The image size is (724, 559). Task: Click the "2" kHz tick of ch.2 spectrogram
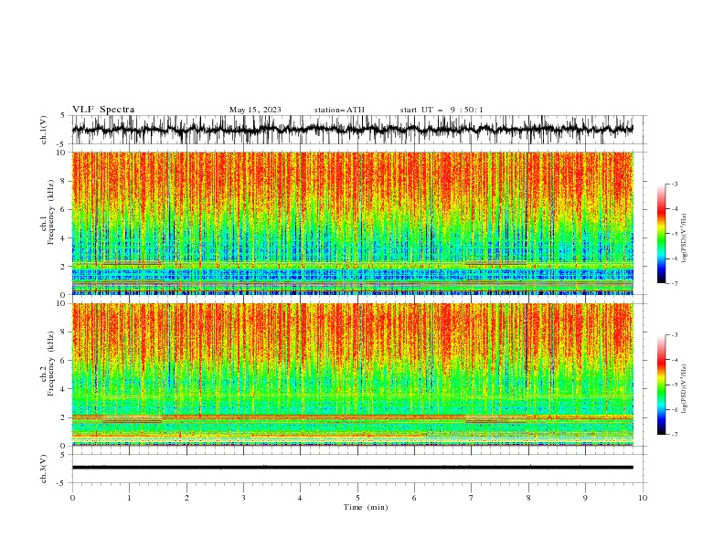pos(63,417)
